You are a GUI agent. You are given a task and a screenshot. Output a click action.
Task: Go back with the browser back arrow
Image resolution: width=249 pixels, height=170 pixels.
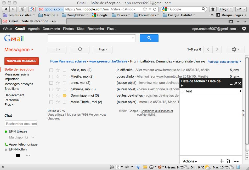point(6,9)
